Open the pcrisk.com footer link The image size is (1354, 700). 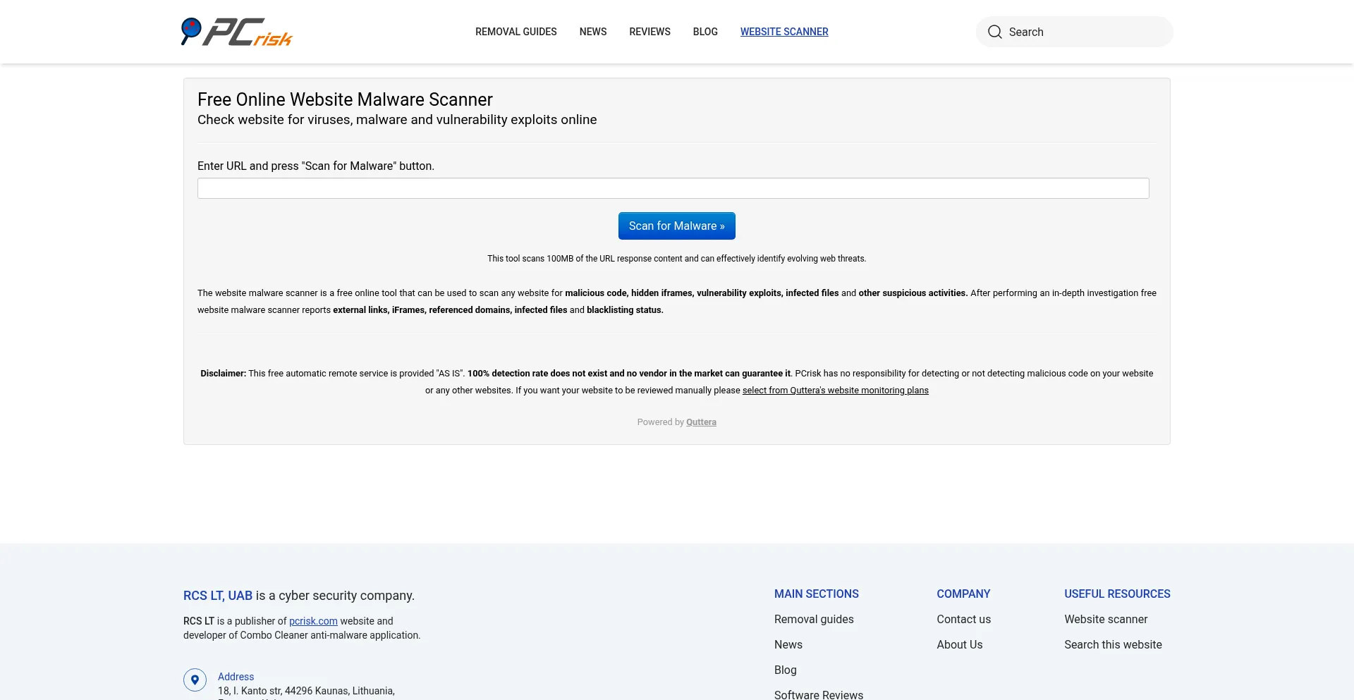(x=313, y=621)
